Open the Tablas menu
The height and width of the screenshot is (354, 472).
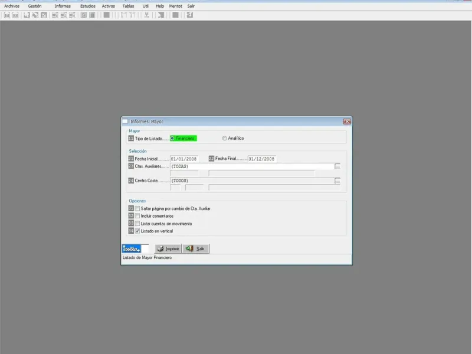pyautogui.click(x=128, y=6)
